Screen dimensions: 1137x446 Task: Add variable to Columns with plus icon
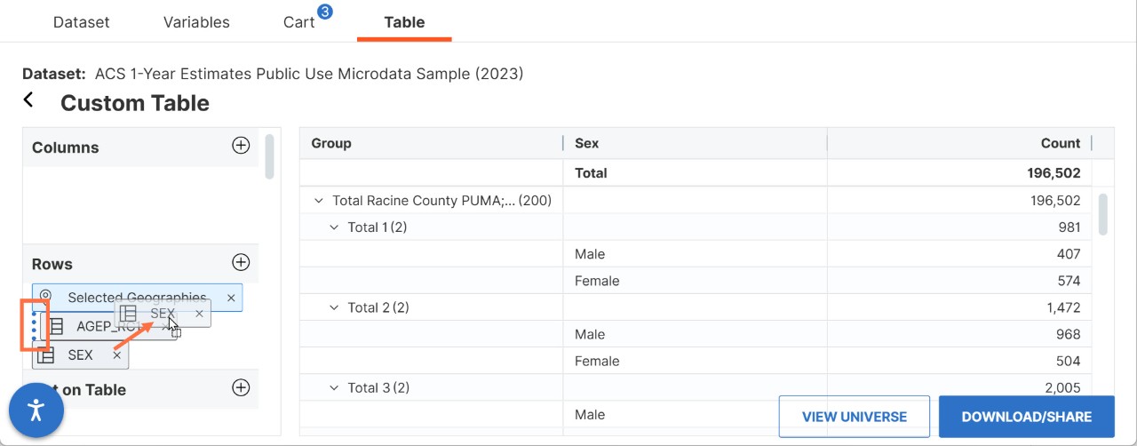241,146
